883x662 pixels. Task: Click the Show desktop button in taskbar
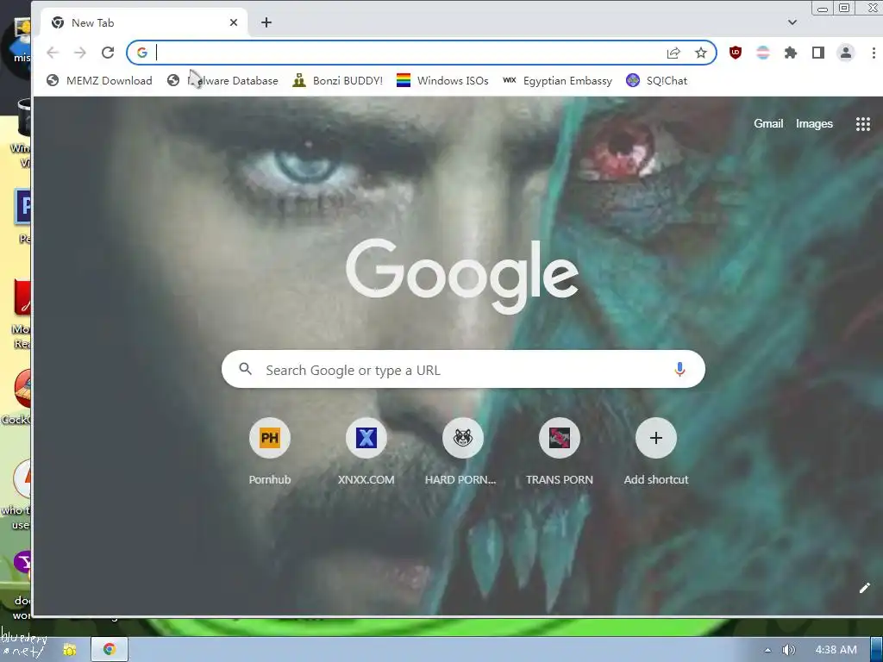877,650
